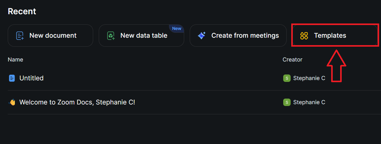Create a New document
Image resolution: width=381 pixels, height=144 pixels.
click(x=53, y=36)
